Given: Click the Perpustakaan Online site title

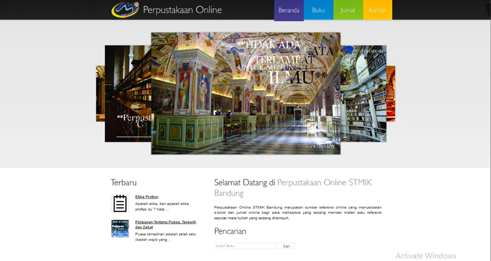Looking at the screenshot, I should [182, 10].
